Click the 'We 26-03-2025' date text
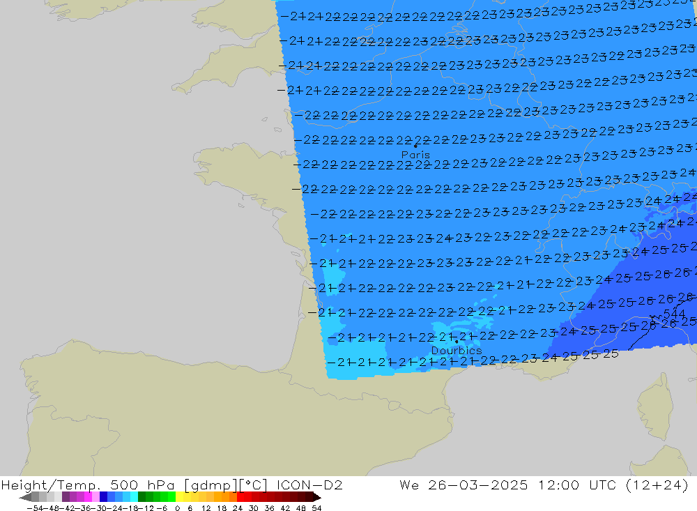This screenshot has width=697, height=511. [464, 485]
